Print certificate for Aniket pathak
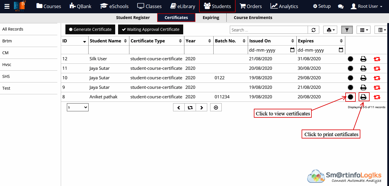 [x=363, y=97]
